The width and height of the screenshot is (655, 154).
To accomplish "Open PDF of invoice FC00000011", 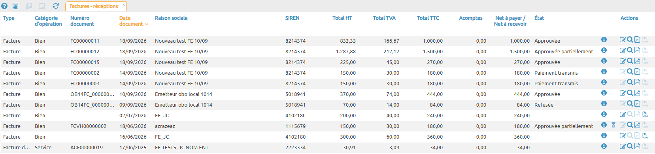I will (x=637, y=39).
